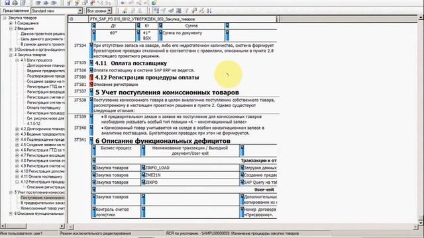Click the Save diskette icon in the toolbar
Viewport: 424px width, 238px height.
click(7, 3)
